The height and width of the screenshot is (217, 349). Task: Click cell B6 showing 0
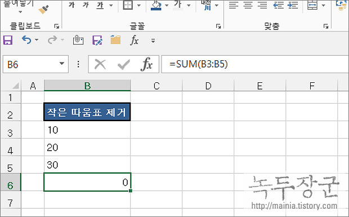click(87, 182)
